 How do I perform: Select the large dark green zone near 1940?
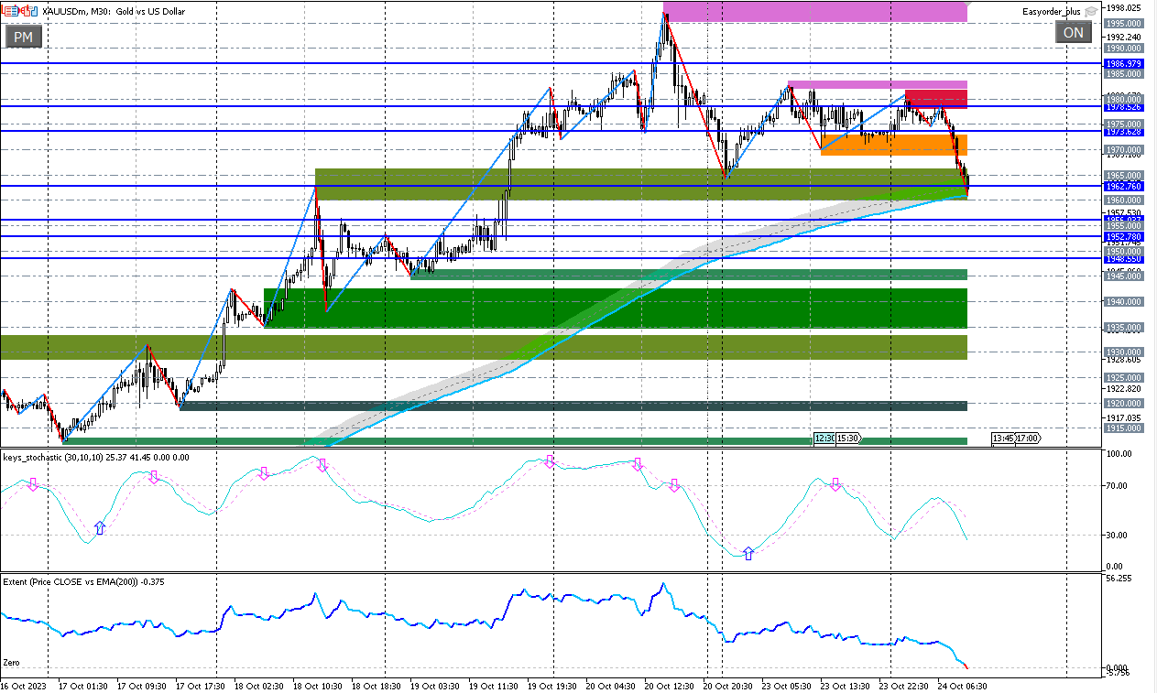pyautogui.click(x=616, y=308)
